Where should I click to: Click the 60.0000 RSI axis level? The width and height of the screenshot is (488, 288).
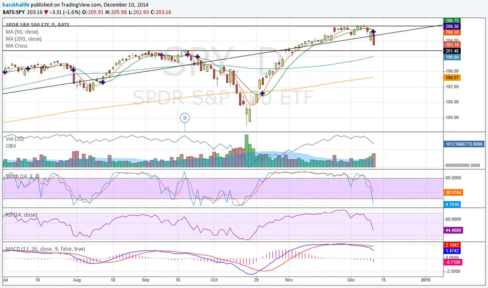pyautogui.click(x=453, y=219)
